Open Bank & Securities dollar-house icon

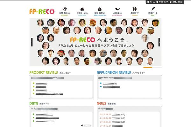[100, 9]
